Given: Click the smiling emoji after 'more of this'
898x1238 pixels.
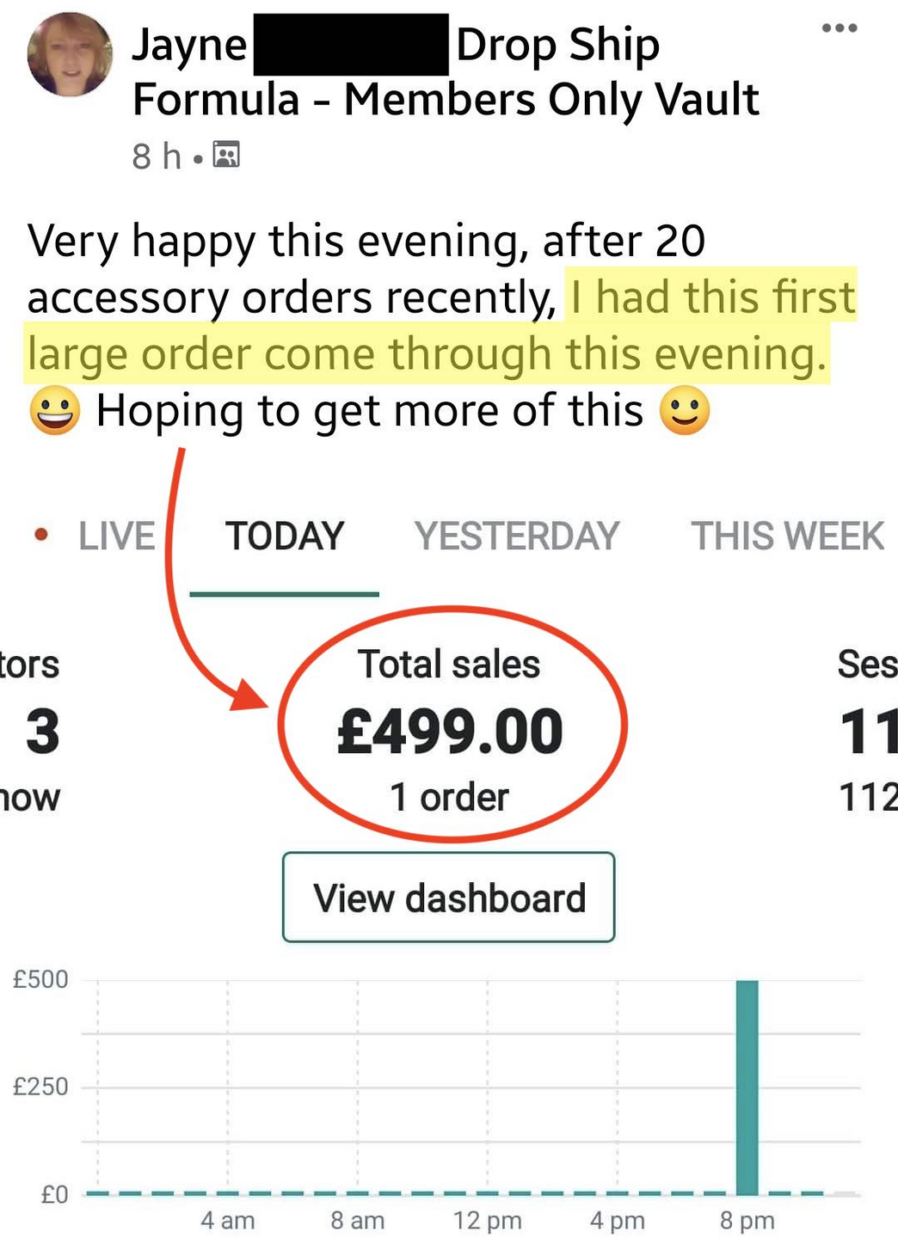Looking at the screenshot, I should pos(685,410).
